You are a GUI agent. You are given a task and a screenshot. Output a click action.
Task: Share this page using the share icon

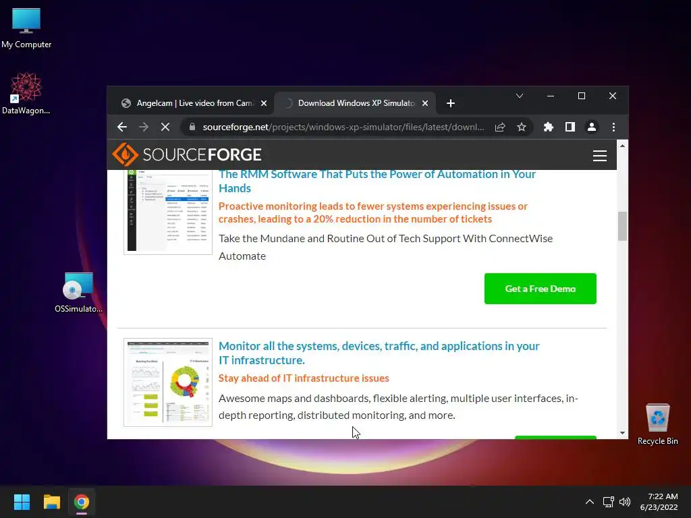point(500,127)
